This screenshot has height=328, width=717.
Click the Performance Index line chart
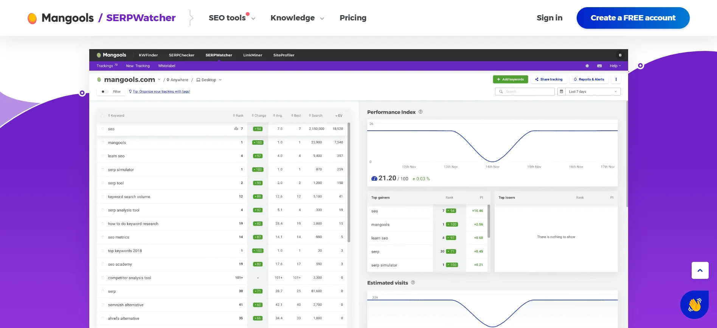point(492,145)
